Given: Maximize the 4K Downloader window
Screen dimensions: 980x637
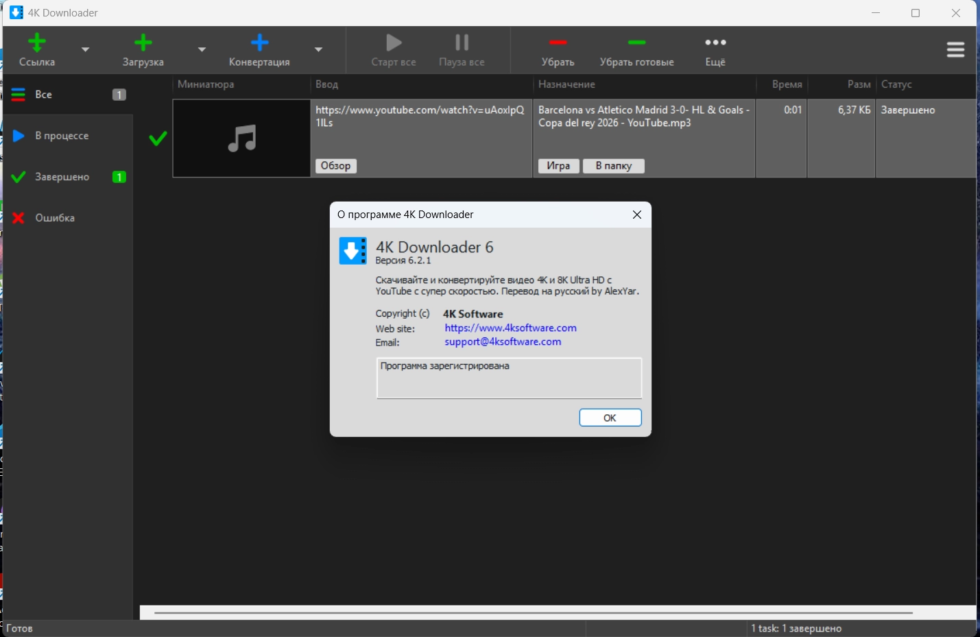Looking at the screenshot, I should click(x=916, y=13).
